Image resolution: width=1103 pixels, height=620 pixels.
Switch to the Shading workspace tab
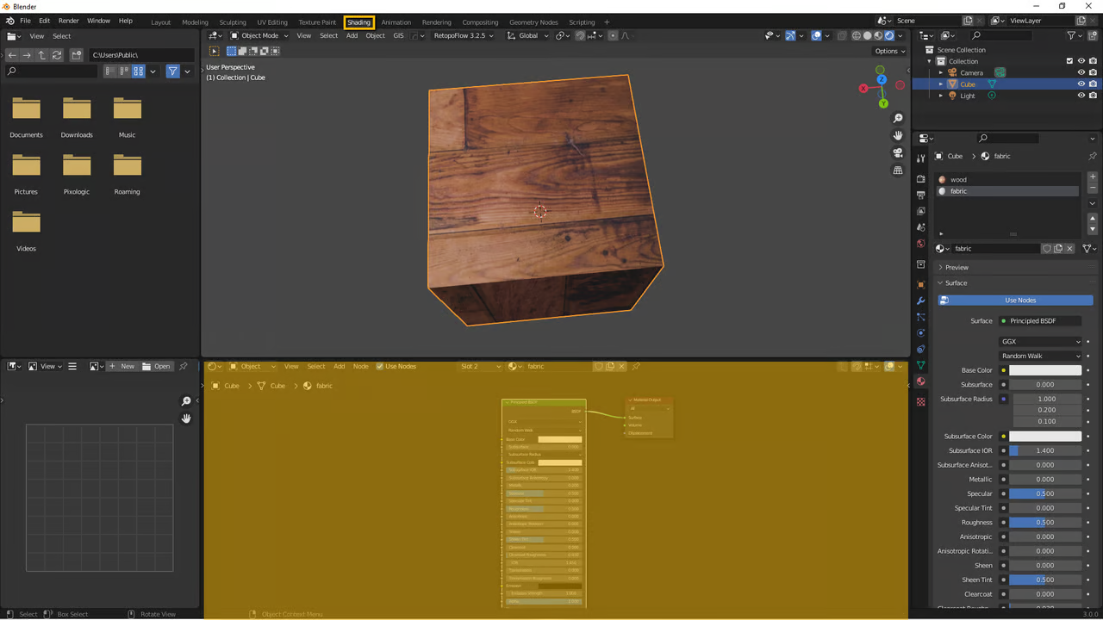click(x=358, y=22)
